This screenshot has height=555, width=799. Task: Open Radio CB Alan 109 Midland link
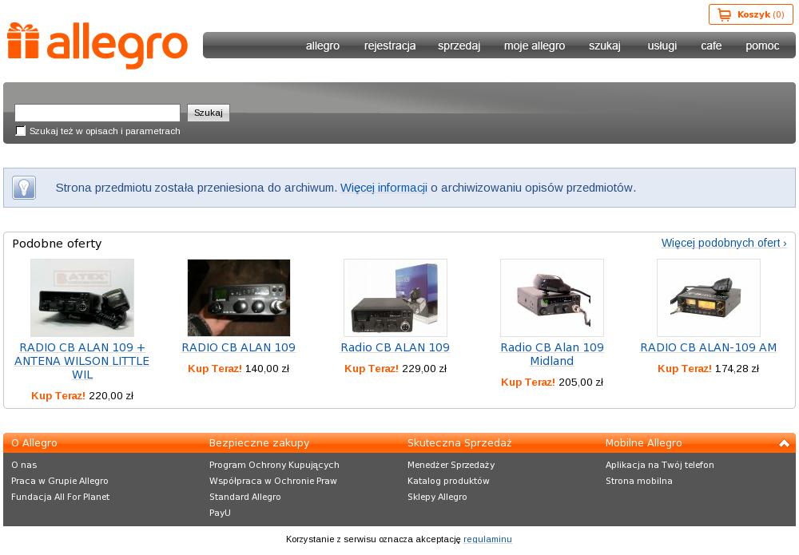point(552,355)
